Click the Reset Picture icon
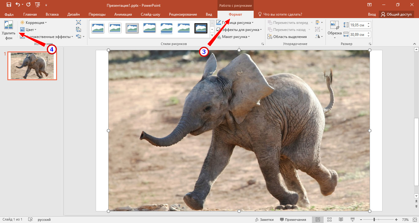This screenshot has width=419, height=223. tap(79, 36)
